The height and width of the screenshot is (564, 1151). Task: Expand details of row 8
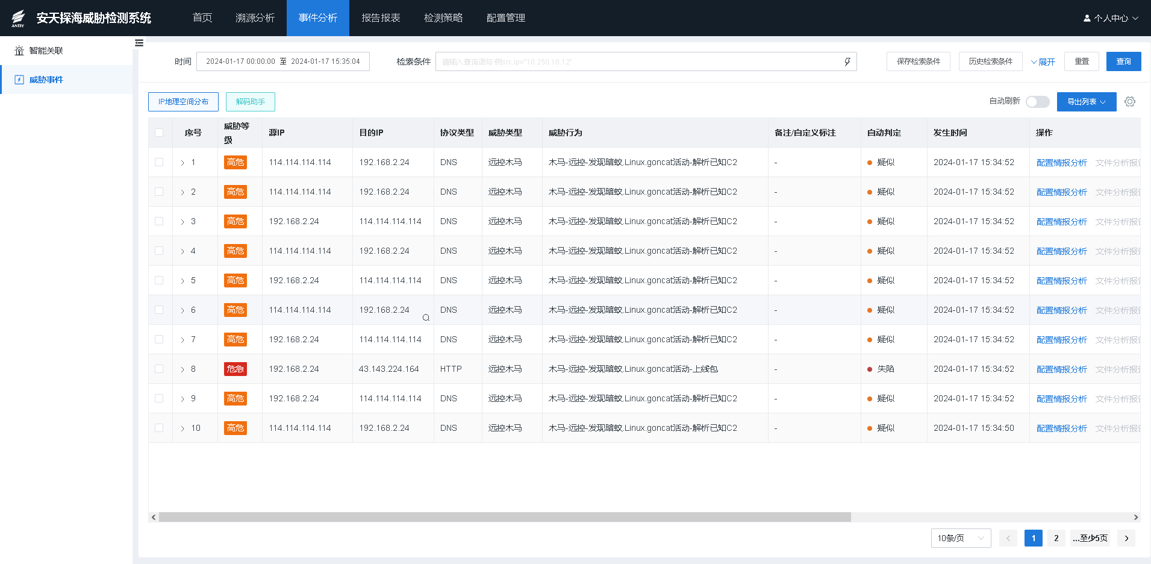point(182,369)
